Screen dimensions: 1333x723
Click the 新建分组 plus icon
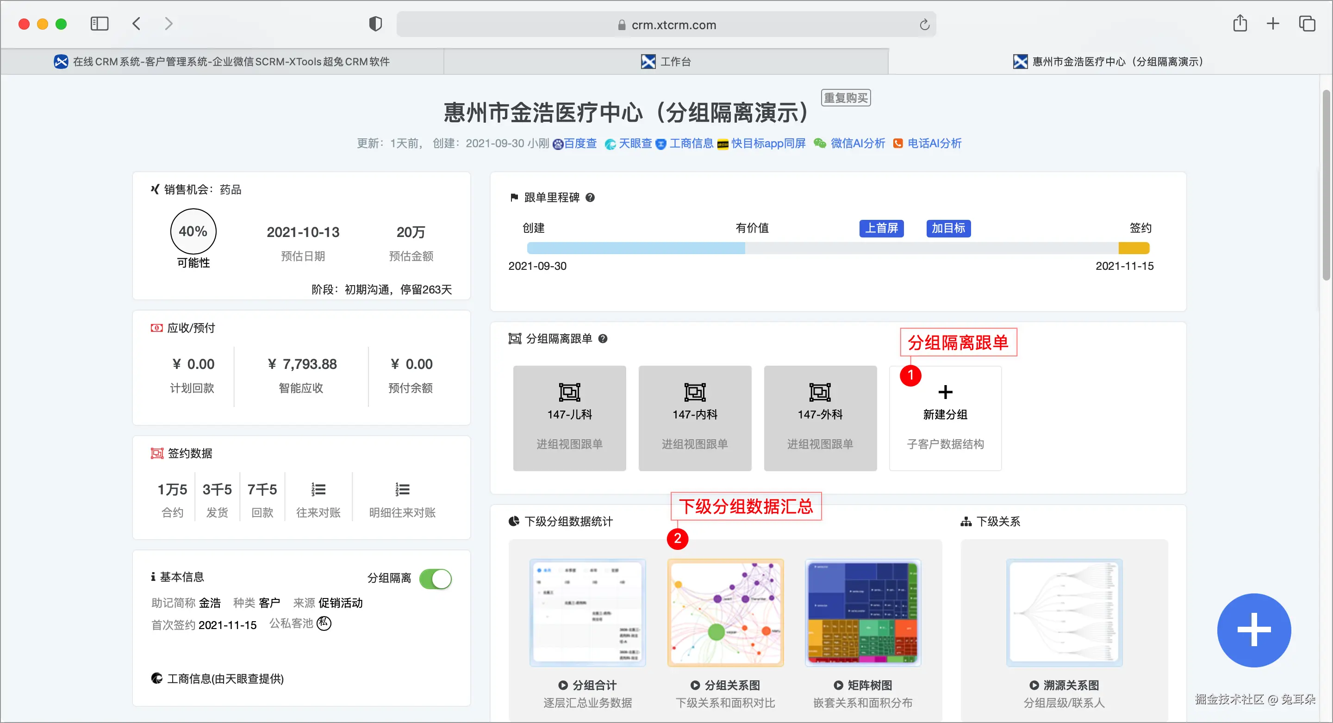pos(945,393)
